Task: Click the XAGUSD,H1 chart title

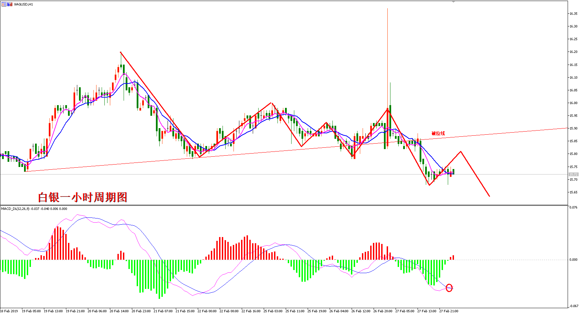Action: (23, 4)
